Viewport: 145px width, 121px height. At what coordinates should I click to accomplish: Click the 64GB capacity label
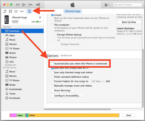click(x=15, y=22)
